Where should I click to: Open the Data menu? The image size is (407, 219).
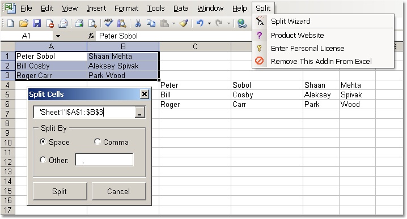click(x=181, y=8)
